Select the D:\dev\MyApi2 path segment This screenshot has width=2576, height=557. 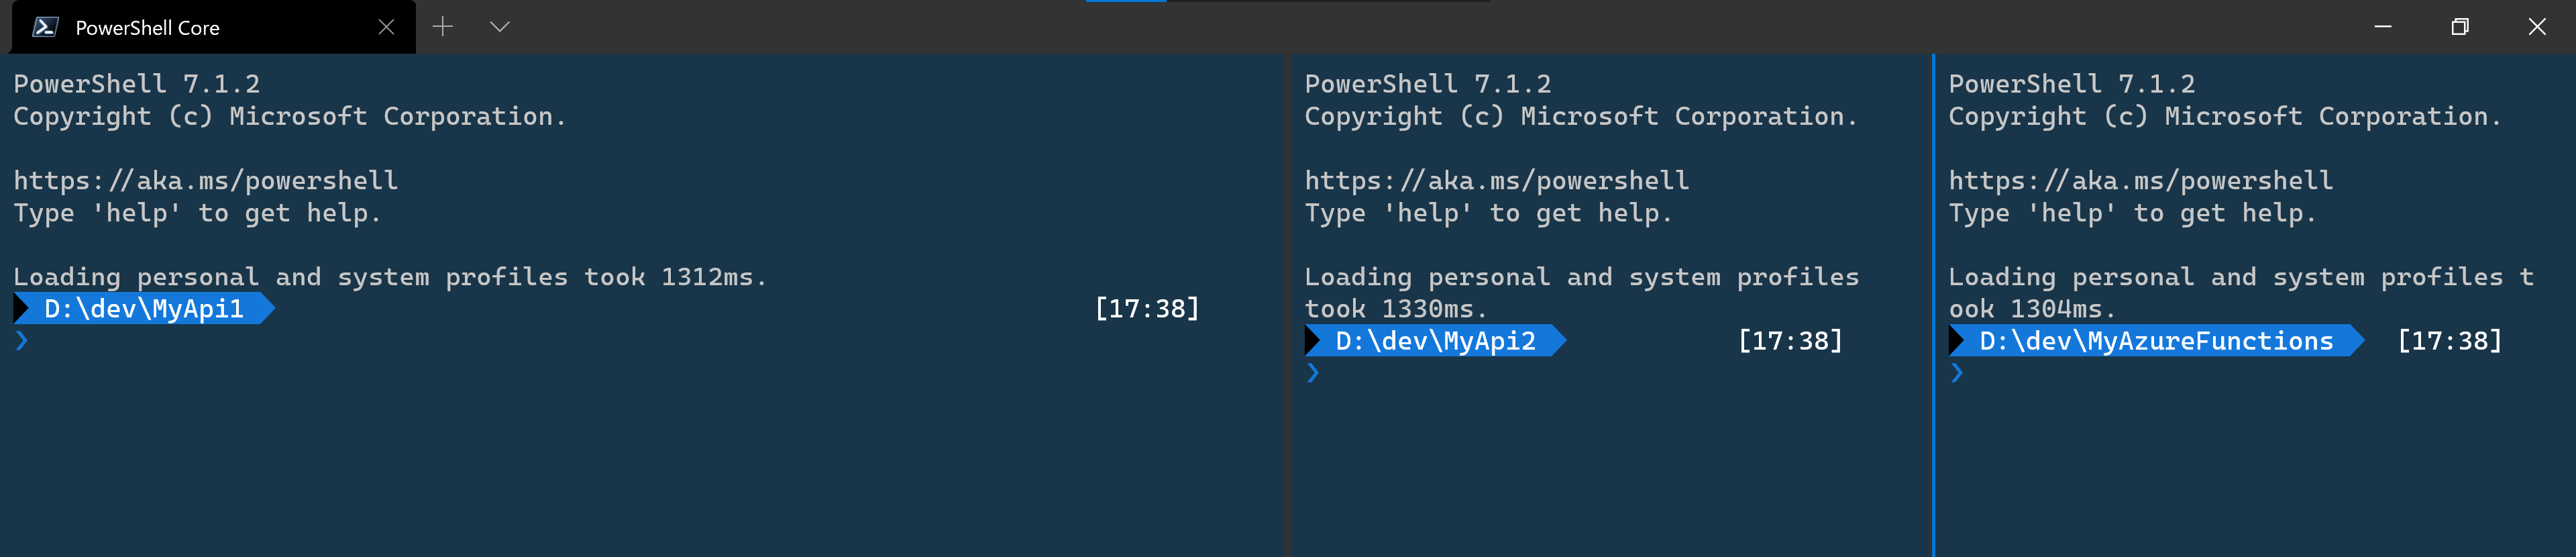(x=1435, y=341)
